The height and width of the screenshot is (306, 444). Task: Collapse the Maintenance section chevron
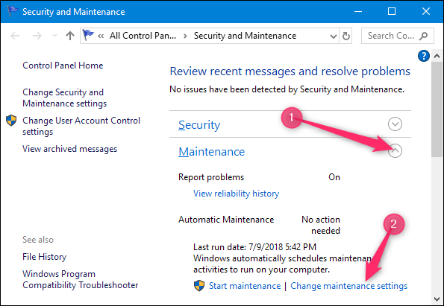[395, 151]
